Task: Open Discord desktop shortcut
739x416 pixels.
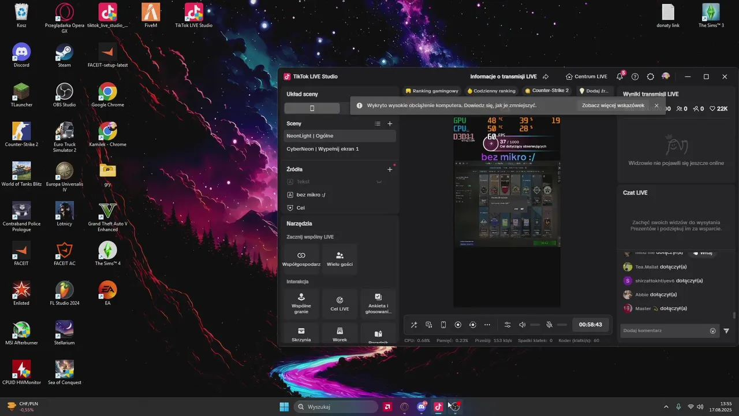Action: 21,55
